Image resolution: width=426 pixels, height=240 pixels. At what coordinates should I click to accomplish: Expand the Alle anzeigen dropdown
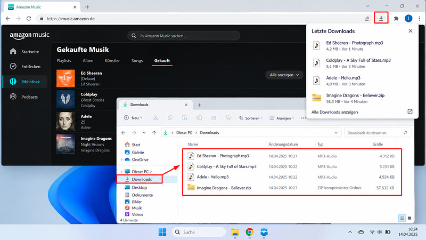tap(284, 75)
